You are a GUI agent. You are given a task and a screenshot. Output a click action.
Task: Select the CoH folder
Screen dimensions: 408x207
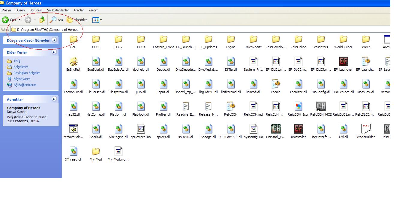(x=73, y=42)
